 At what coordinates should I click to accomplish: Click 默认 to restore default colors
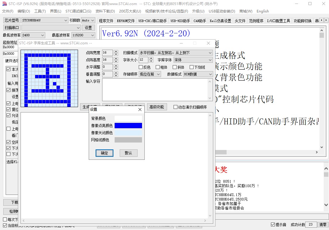(x=128, y=153)
